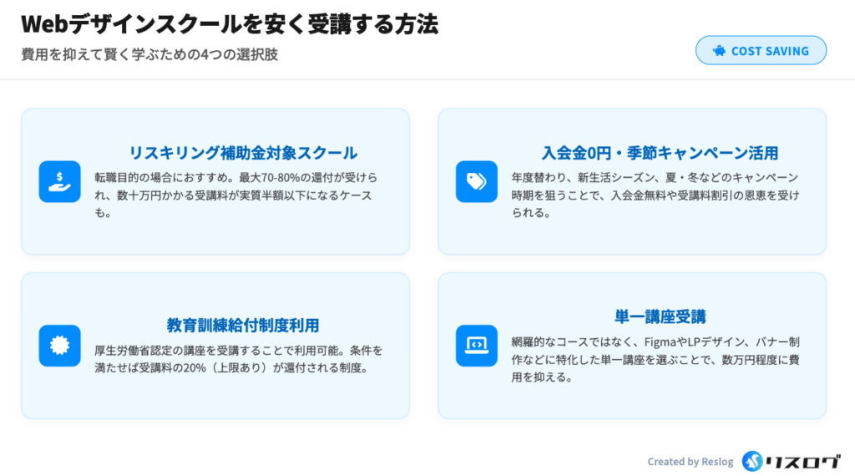Click the certificate badge icon for 教育訓練給付制度
The height and width of the screenshot is (476, 855).
coord(59,345)
